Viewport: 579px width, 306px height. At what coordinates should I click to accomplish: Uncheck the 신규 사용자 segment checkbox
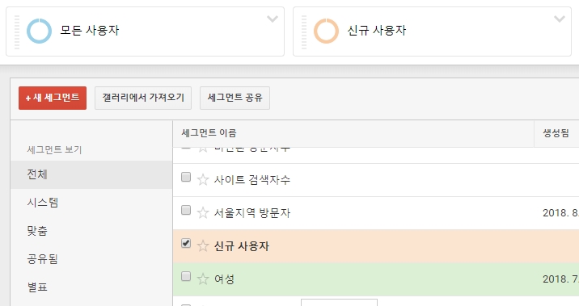pos(186,243)
